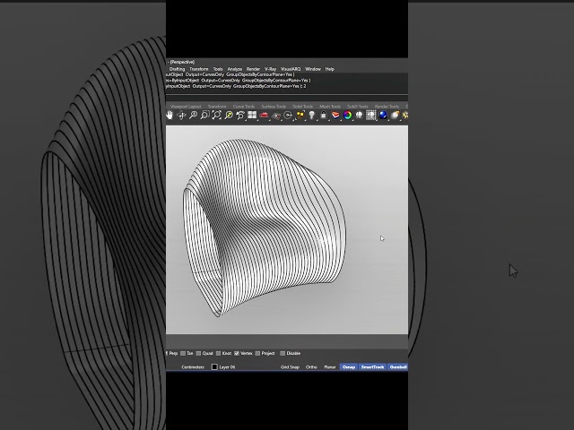Select the Shaded viewport sphere icon
574x430 pixels.
[359, 116]
